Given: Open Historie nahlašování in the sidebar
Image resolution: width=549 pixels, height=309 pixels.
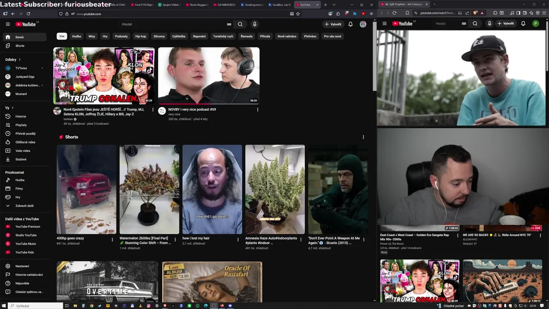Looking at the screenshot, I should (x=26, y=275).
